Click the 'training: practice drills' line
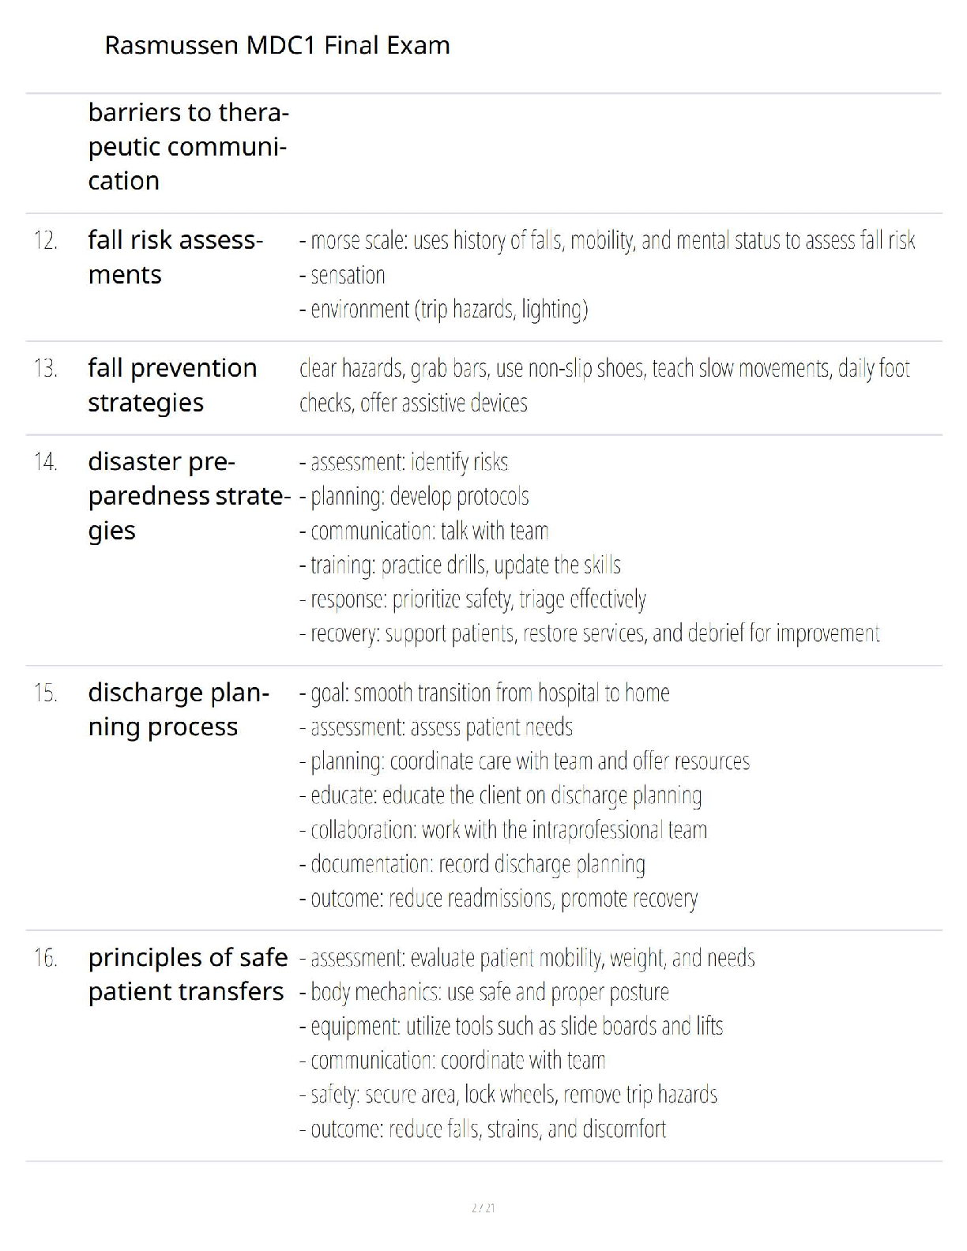Image resolution: width=967 pixels, height=1251 pixels. pos(460,565)
